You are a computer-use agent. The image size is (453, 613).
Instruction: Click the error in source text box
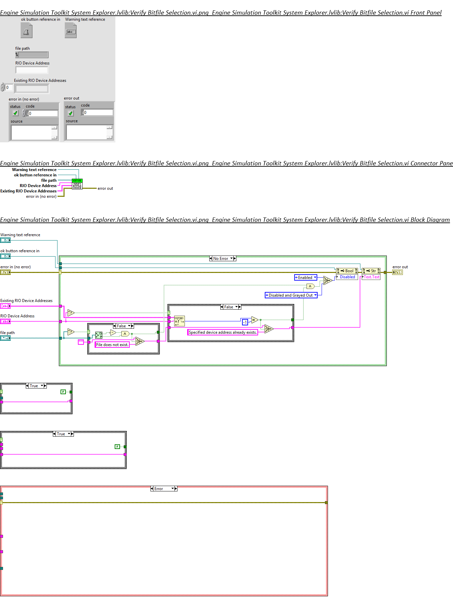pos(31,133)
